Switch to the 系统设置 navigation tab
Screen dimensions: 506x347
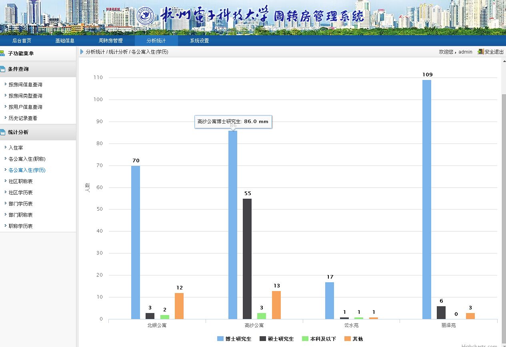pos(199,41)
